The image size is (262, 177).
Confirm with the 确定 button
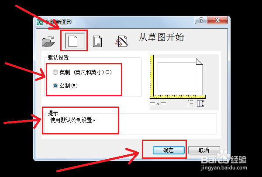[169, 150]
